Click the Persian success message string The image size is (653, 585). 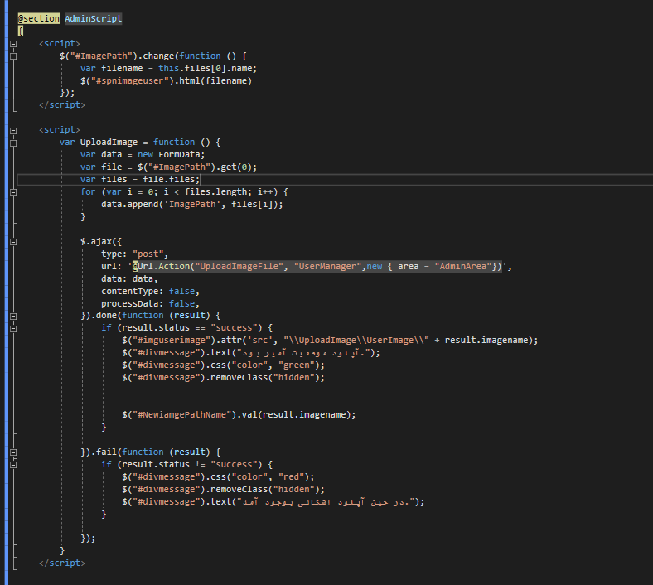point(302,353)
